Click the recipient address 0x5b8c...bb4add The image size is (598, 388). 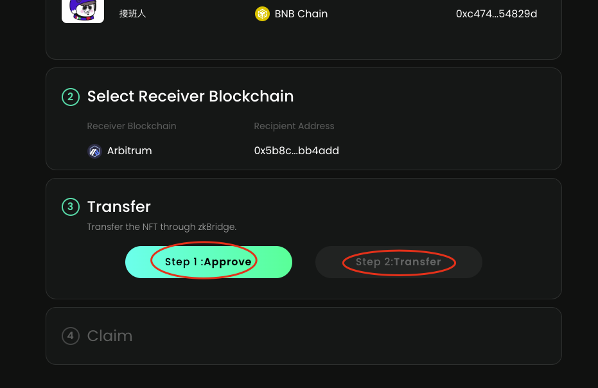pos(296,151)
